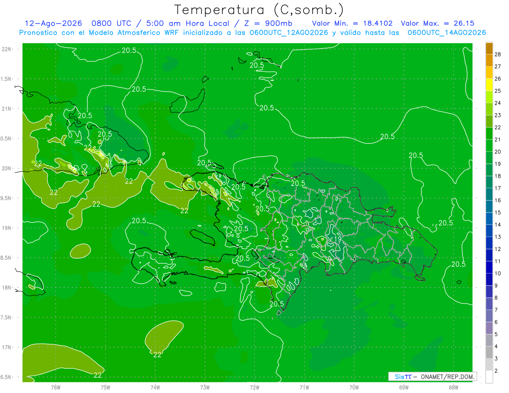Click the color legend value '28'
509x393 pixels.
(498, 54)
